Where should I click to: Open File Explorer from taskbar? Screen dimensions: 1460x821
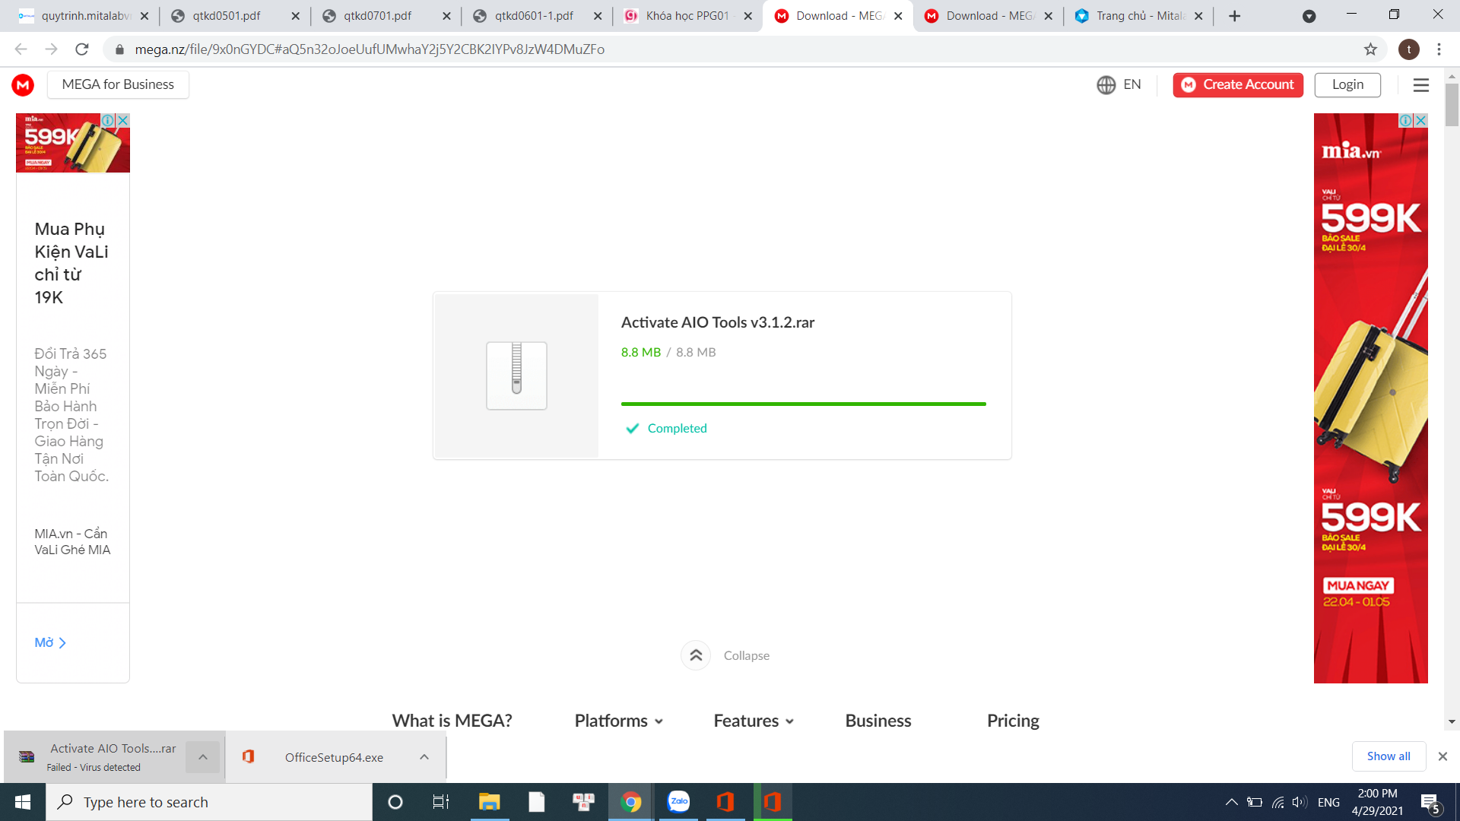(489, 802)
